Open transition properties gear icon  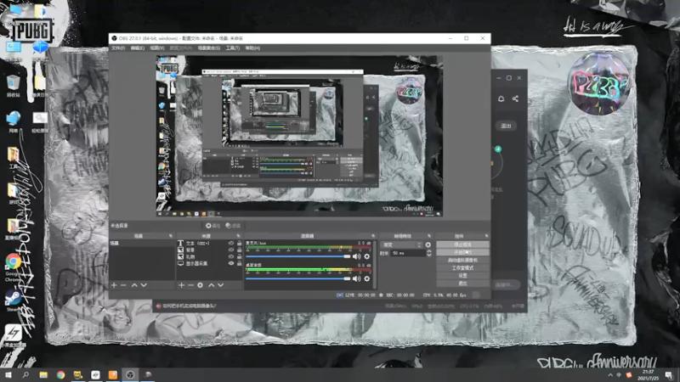point(428,244)
